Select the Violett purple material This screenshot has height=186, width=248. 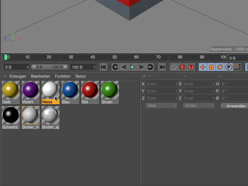(30, 92)
